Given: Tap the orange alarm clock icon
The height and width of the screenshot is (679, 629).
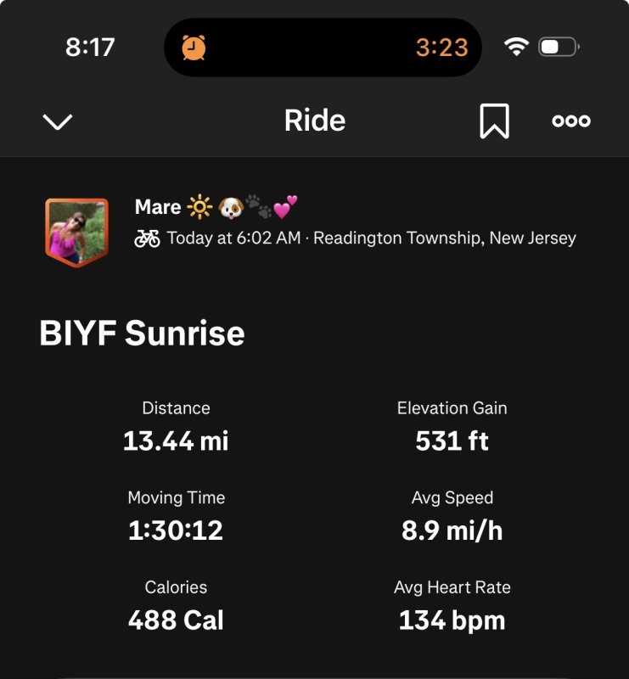Looking at the screenshot, I should pyautogui.click(x=194, y=48).
